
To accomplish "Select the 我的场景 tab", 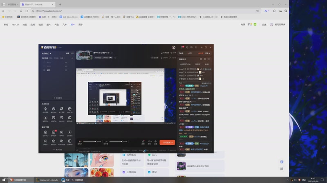I will pyautogui.click(x=45, y=58).
